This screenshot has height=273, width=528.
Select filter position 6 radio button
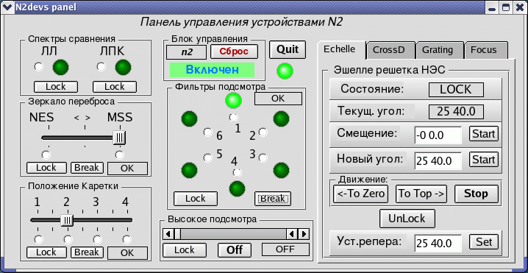click(x=208, y=132)
